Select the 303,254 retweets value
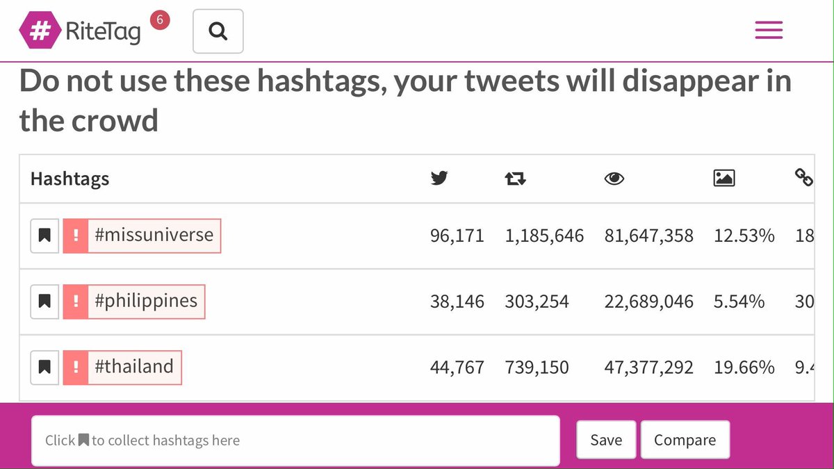The image size is (834, 469). click(537, 302)
